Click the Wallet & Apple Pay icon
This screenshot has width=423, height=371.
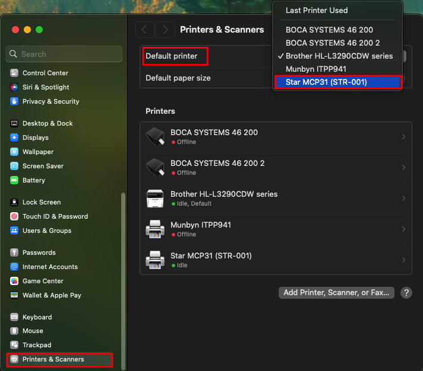[14, 295]
